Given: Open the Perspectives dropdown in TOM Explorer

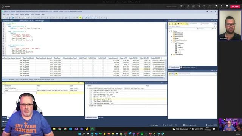Looking at the screenshot, I should pyautogui.click(x=195, y=23).
